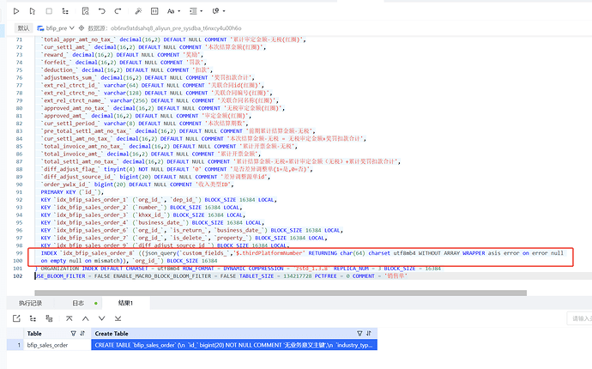The width and height of the screenshot is (592, 369).
Task: Open the last toolbar dropdown icon
Action: point(219,11)
